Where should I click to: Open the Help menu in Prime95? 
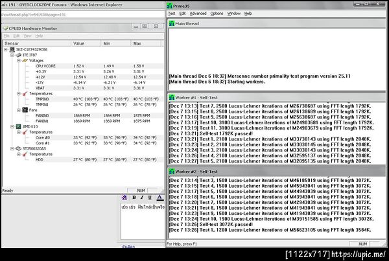click(248, 14)
